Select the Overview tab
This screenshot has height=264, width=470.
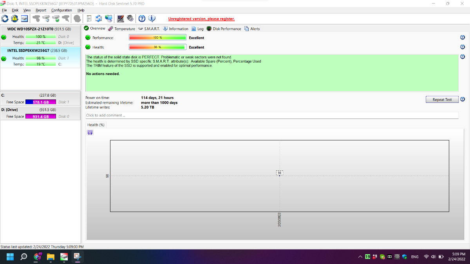pyautogui.click(x=94, y=28)
